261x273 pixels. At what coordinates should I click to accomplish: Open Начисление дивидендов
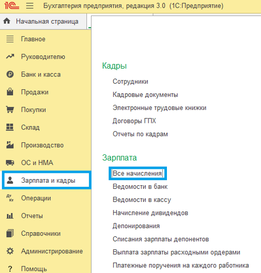point(150,213)
